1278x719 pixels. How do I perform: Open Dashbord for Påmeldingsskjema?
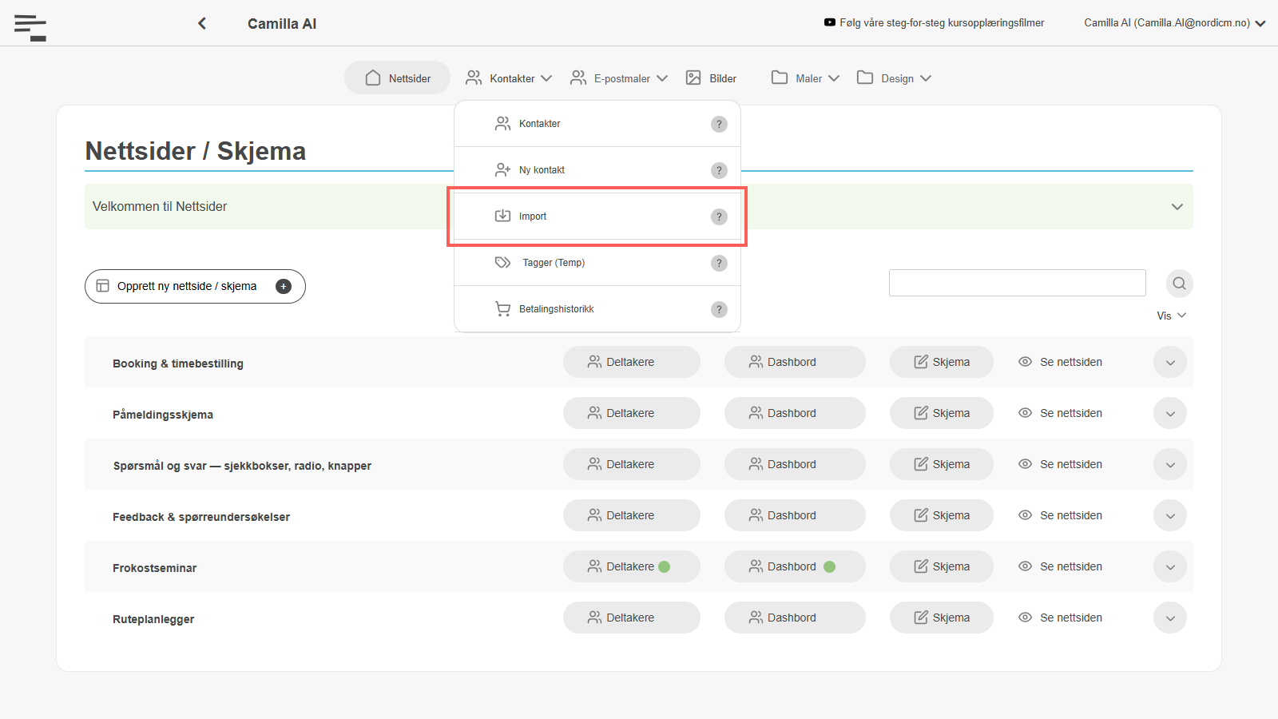click(795, 413)
